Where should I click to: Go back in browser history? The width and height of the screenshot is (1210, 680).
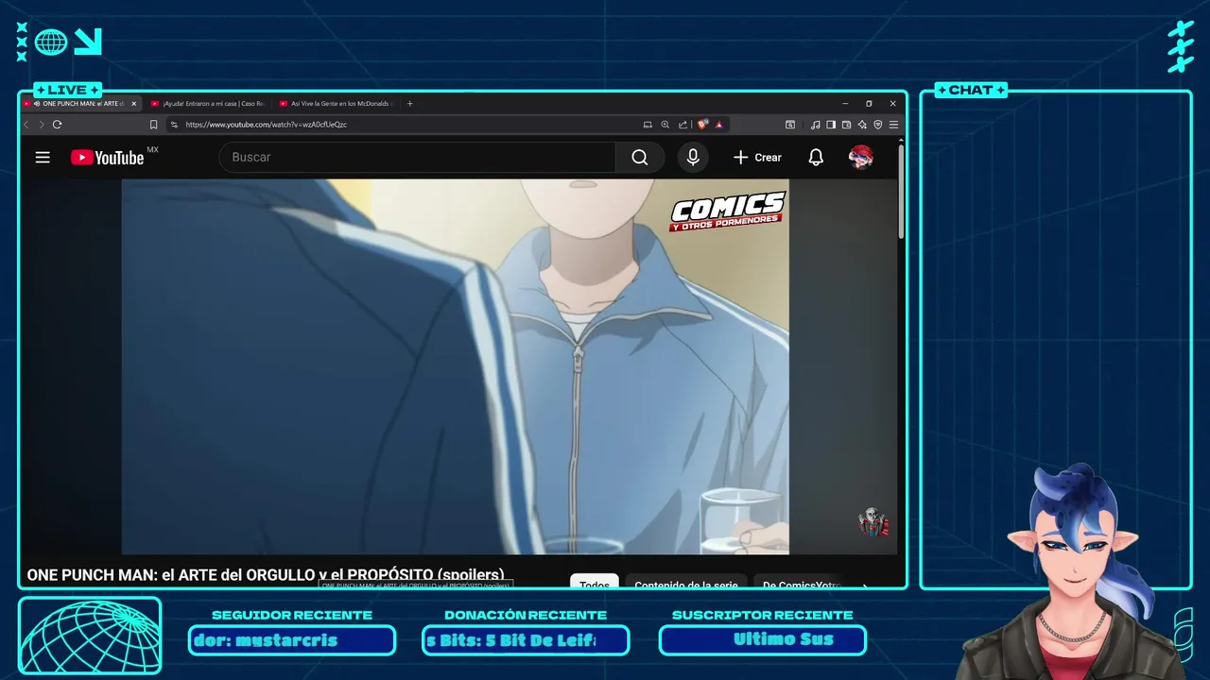pos(26,125)
